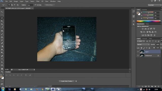Hide the Background layer eye icon
This screenshot has width=162, height=91.
[138, 56]
